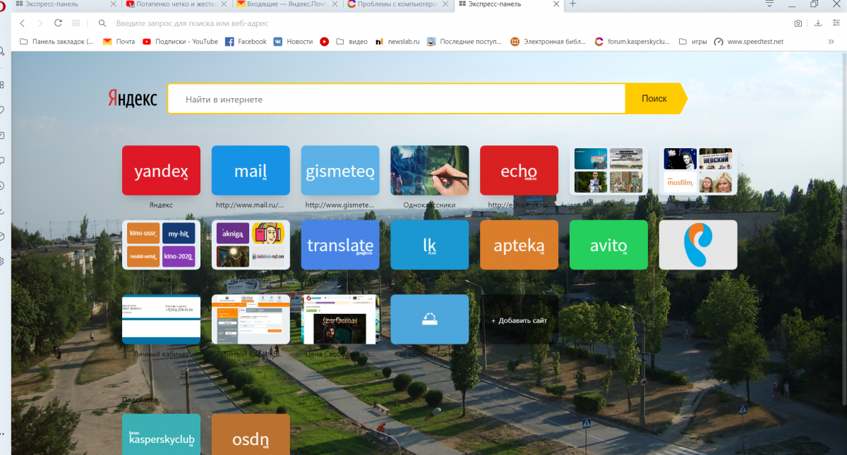Open the Rostelecom logo tile
847x455 pixels.
tap(698, 245)
